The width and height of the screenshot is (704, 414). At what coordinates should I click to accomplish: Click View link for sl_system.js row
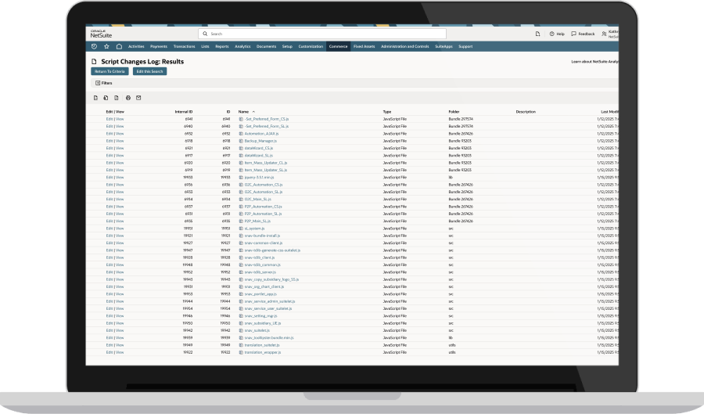(120, 229)
